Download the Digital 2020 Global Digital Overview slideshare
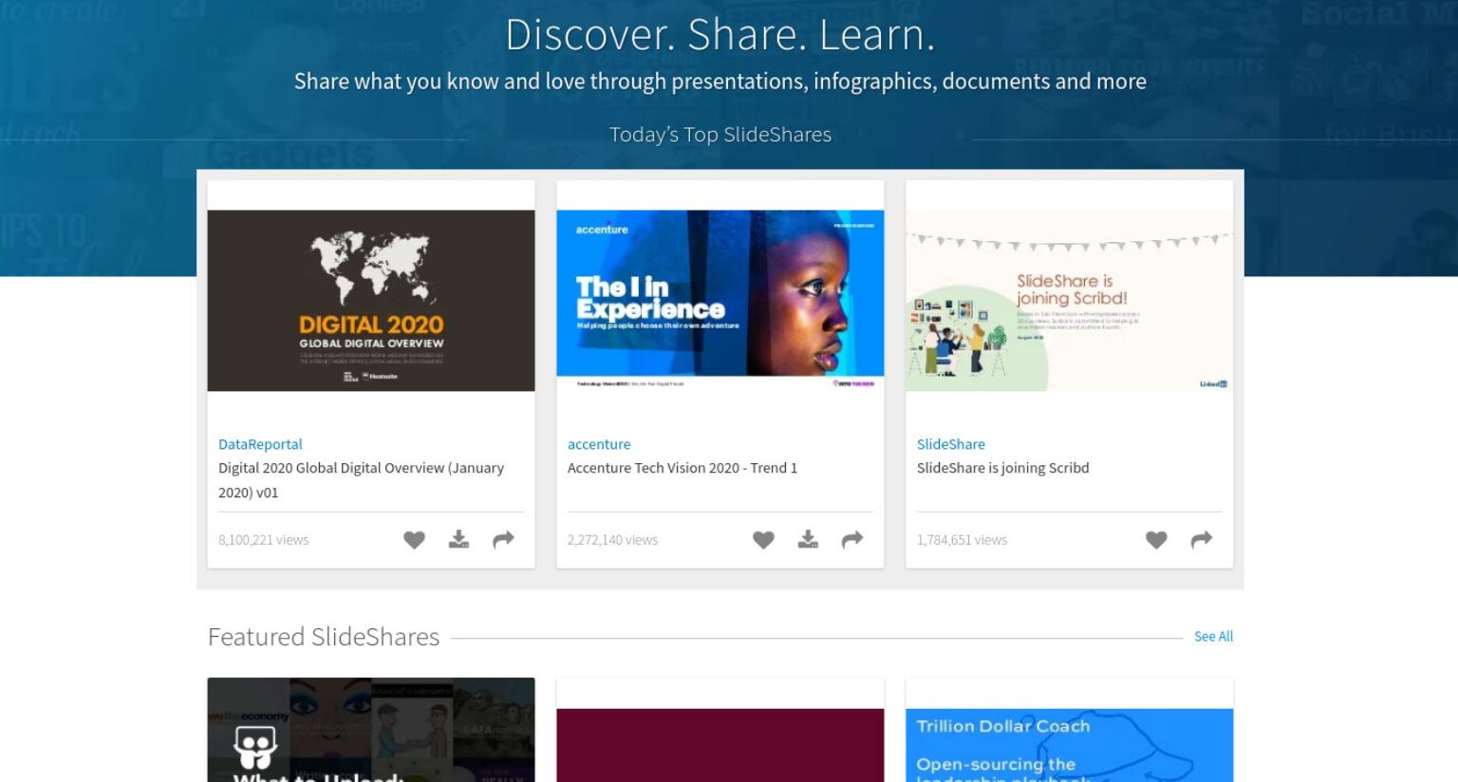This screenshot has width=1458, height=782. (458, 539)
